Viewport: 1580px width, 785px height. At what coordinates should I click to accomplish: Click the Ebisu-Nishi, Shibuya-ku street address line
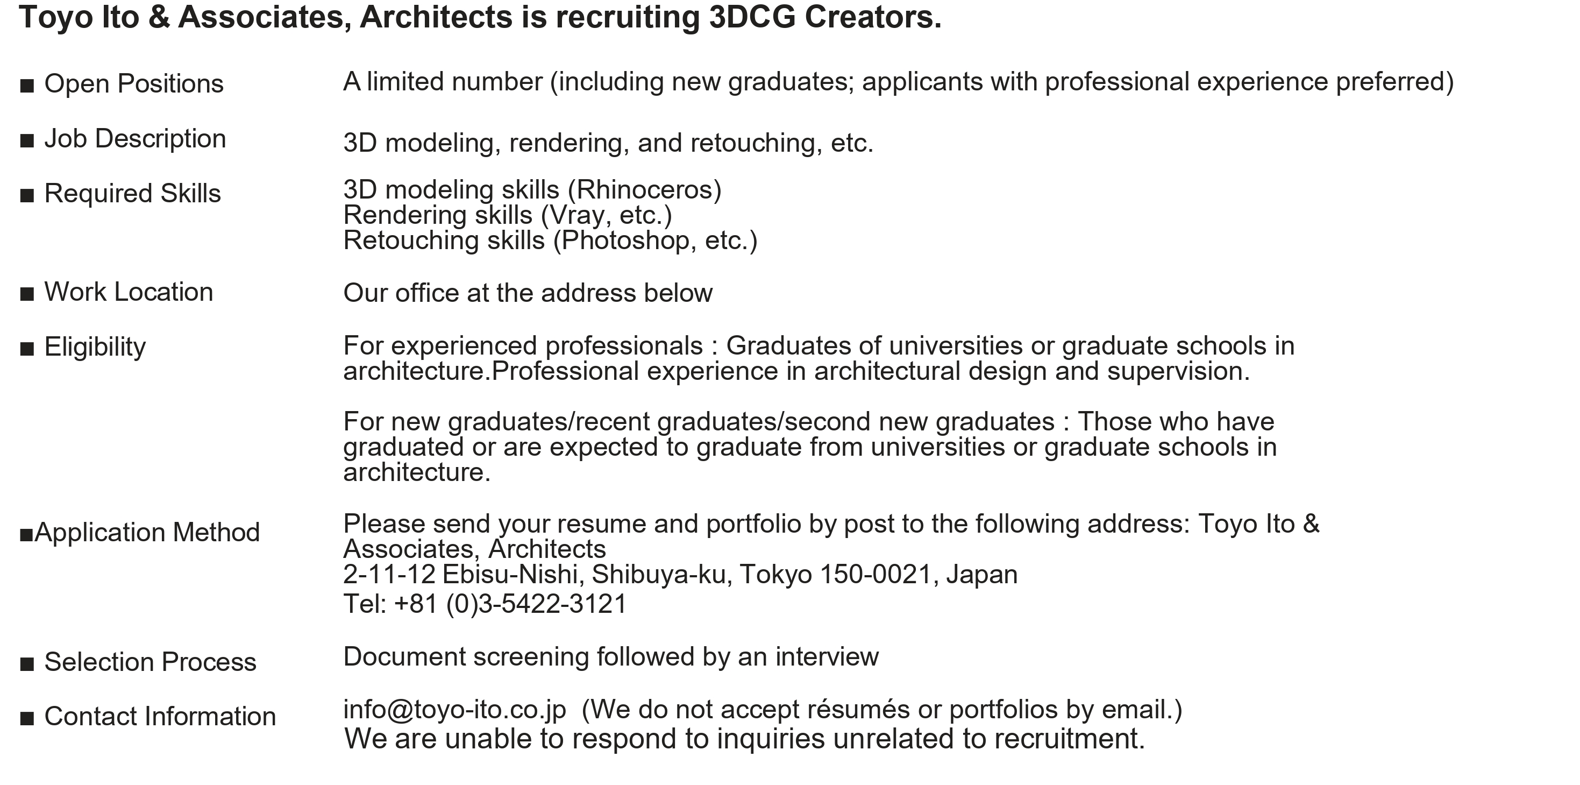click(680, 575)
